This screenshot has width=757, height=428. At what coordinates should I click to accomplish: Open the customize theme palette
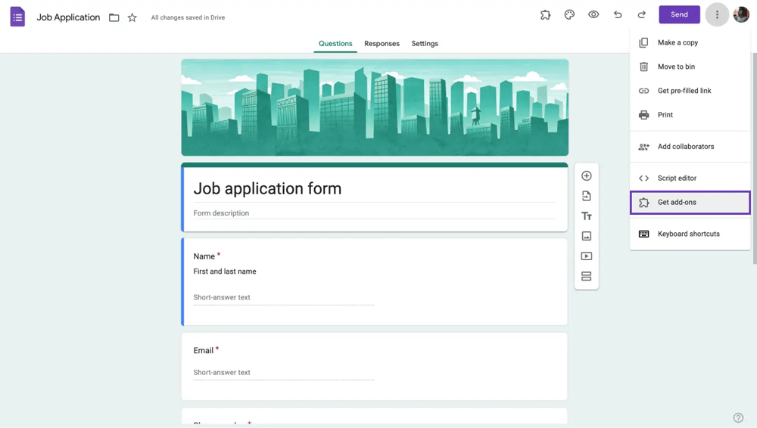(x=569, y=15)
